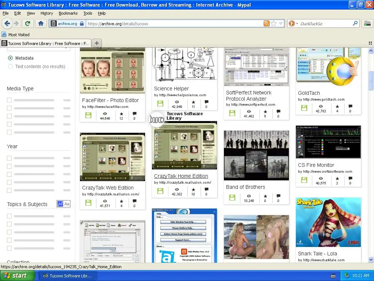Focus the DuckDuckGo search box

(x=325, y=24)
